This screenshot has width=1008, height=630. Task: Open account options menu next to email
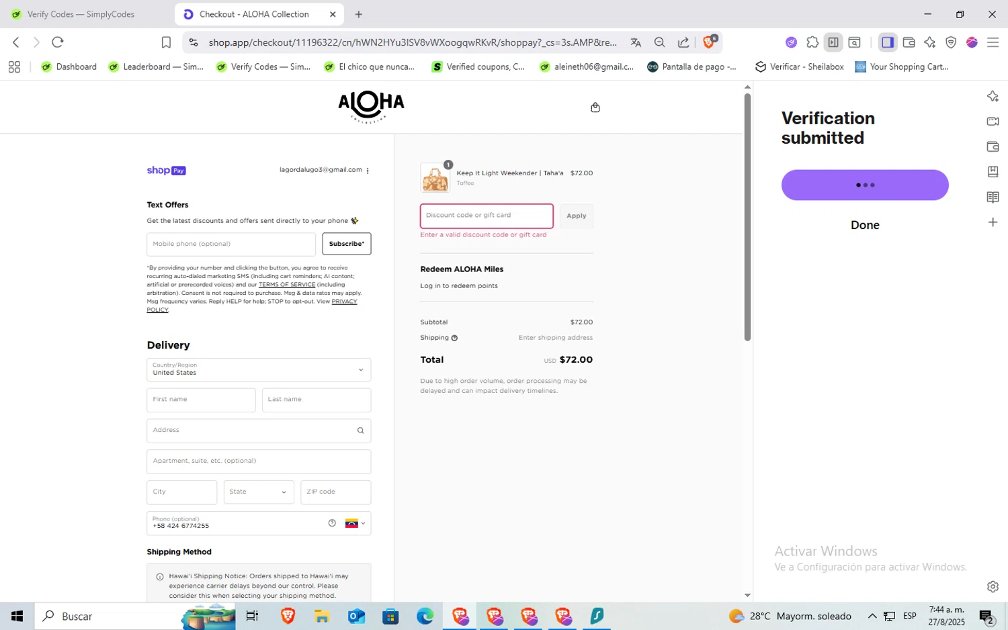368,171
